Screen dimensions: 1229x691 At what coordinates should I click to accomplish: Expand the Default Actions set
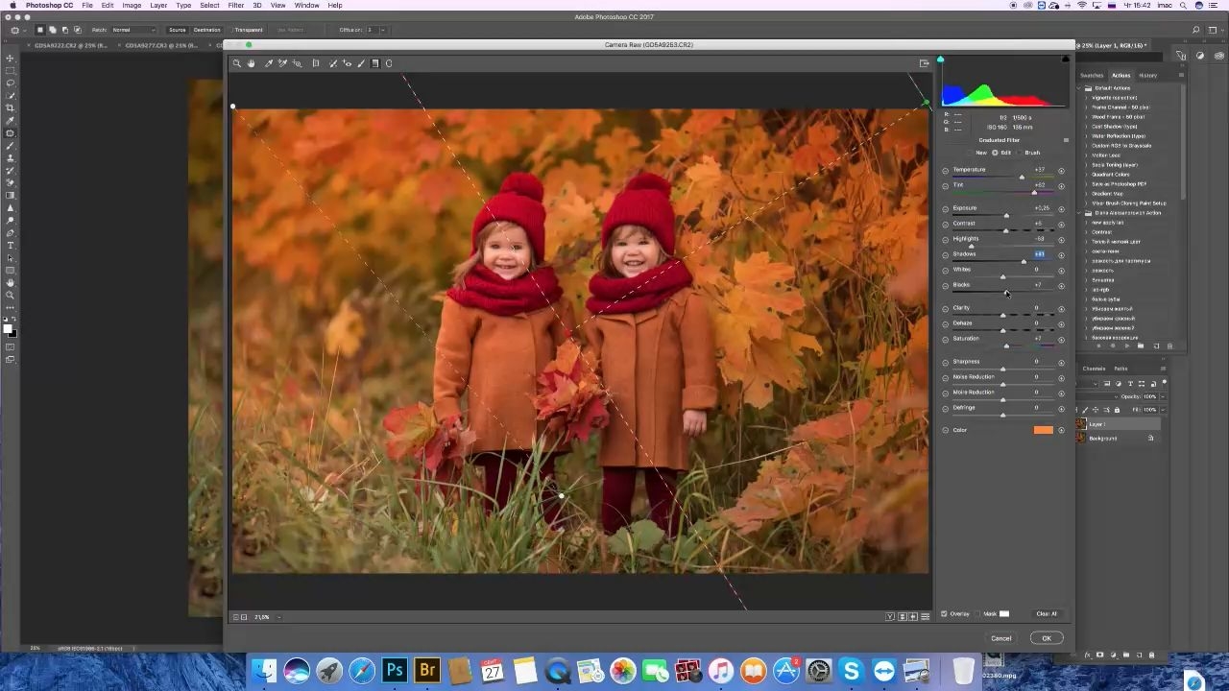pyautogui.click(x=1081, y=88)
